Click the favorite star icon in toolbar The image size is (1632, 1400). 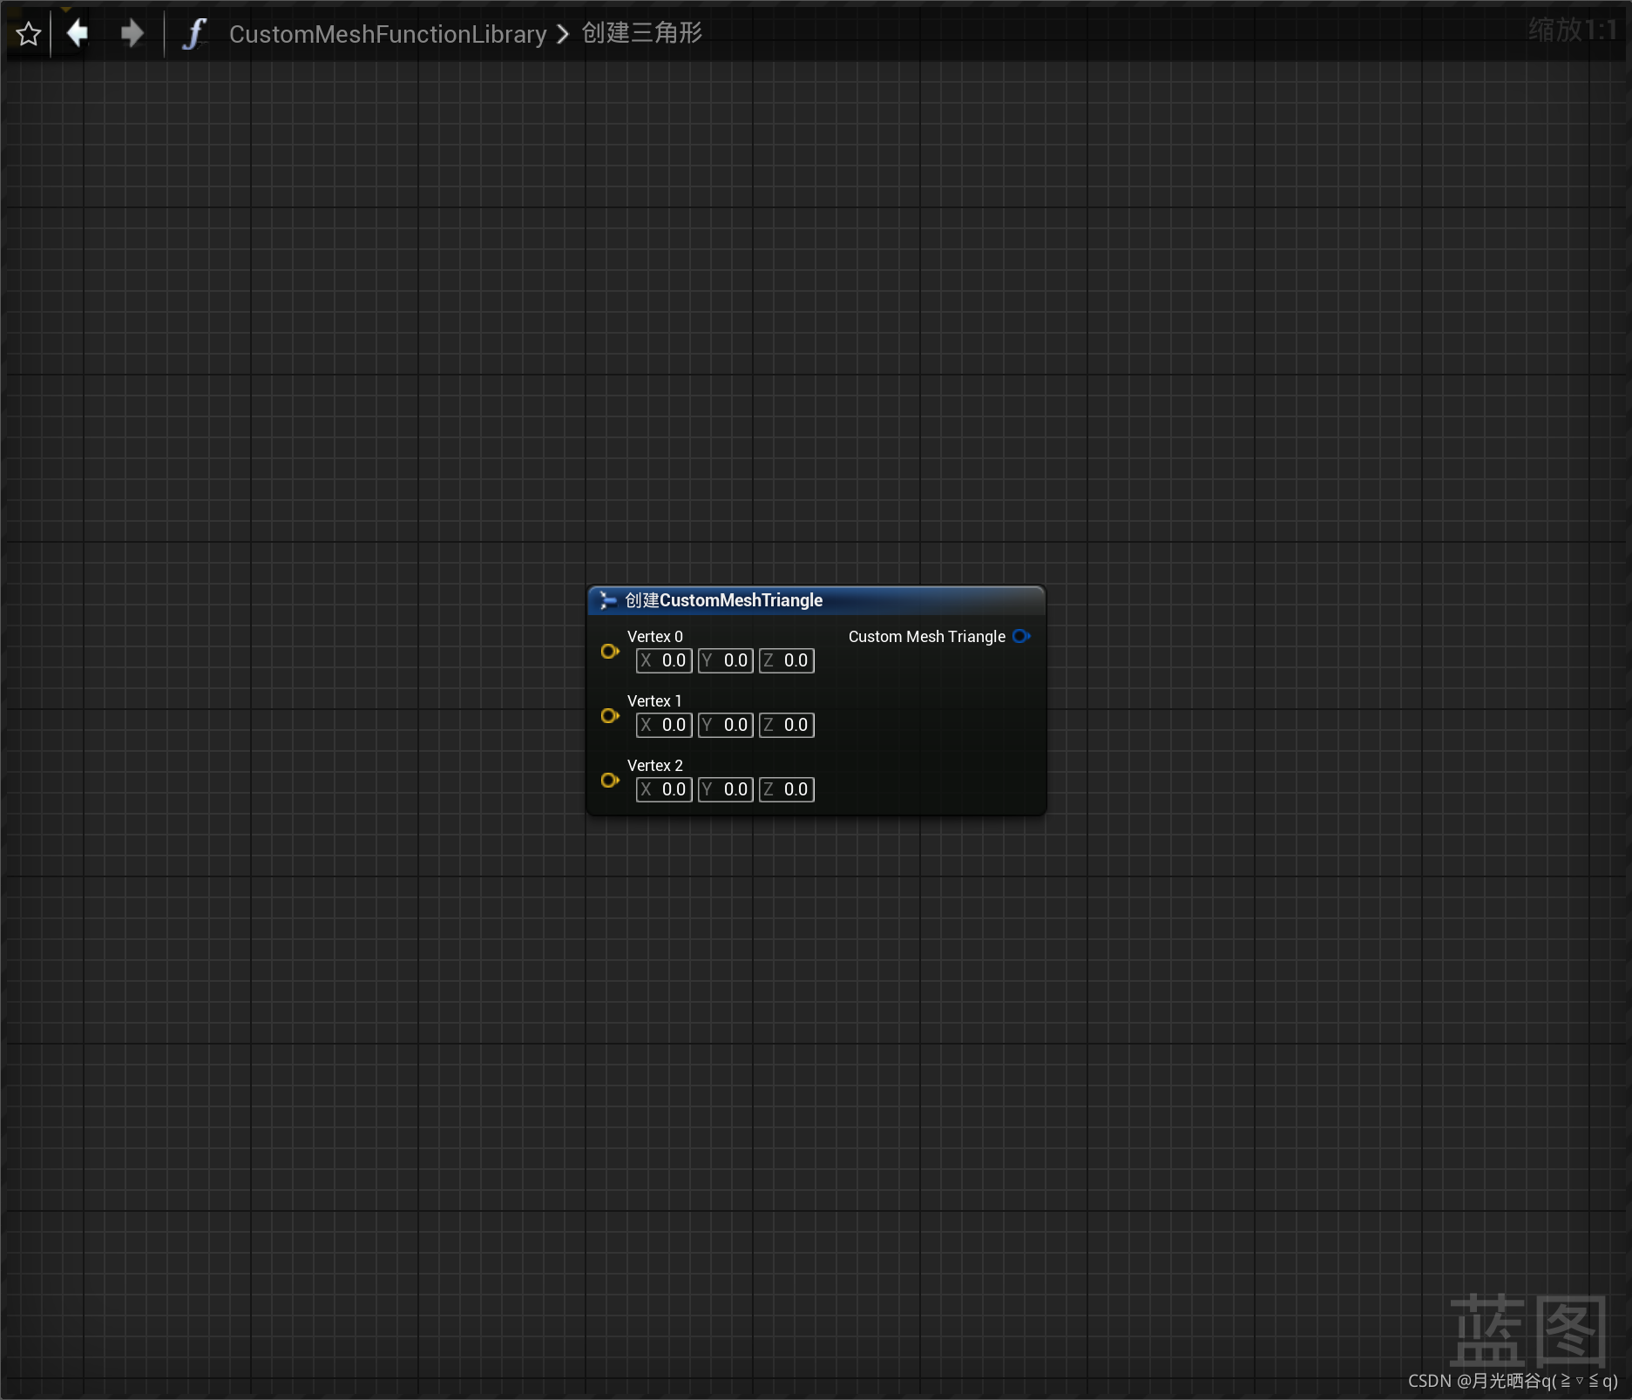coord(28,33)
